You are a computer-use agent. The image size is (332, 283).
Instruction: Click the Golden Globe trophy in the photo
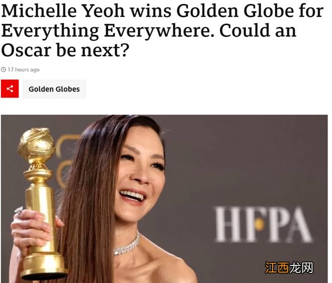tap(41, 203)
